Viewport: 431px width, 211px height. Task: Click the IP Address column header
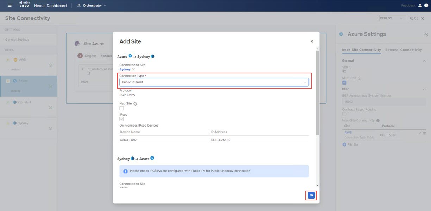coord(219,132)
